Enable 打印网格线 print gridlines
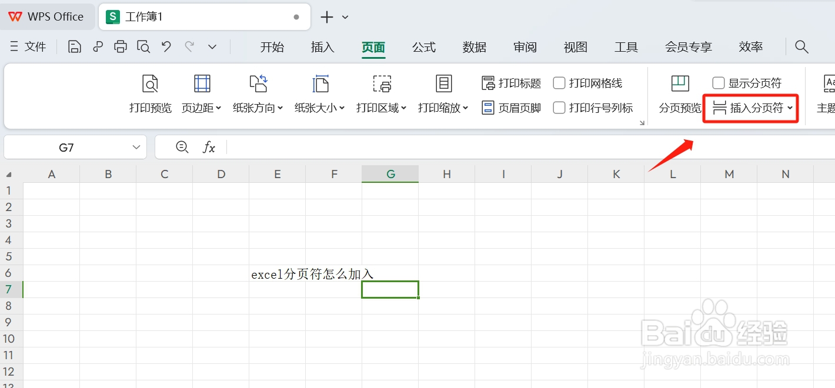Image resolution: width=835 pixels, height=388 pixels. [559, 83]
